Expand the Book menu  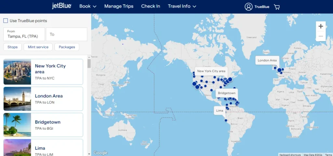[x=88, y=6]
